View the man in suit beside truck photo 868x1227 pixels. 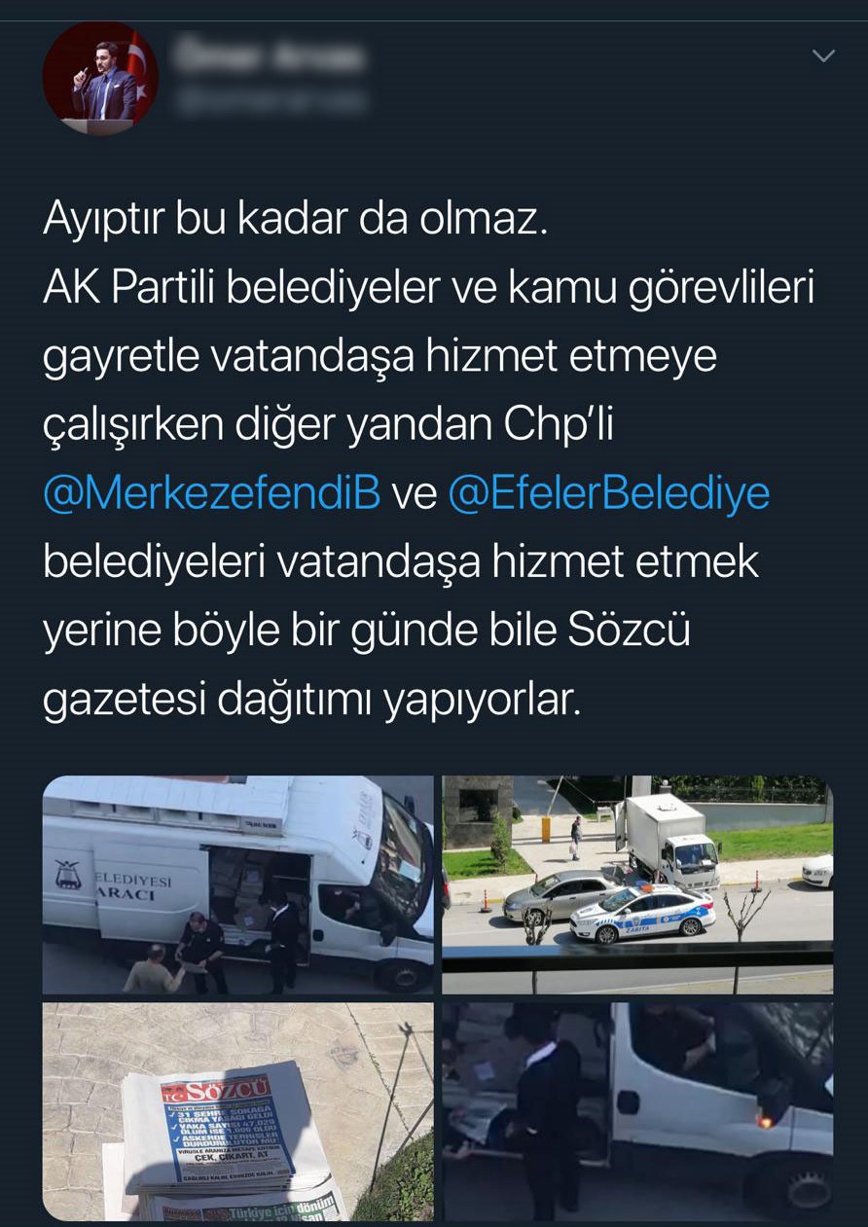pyautogui.click(x=637, y=1112)
